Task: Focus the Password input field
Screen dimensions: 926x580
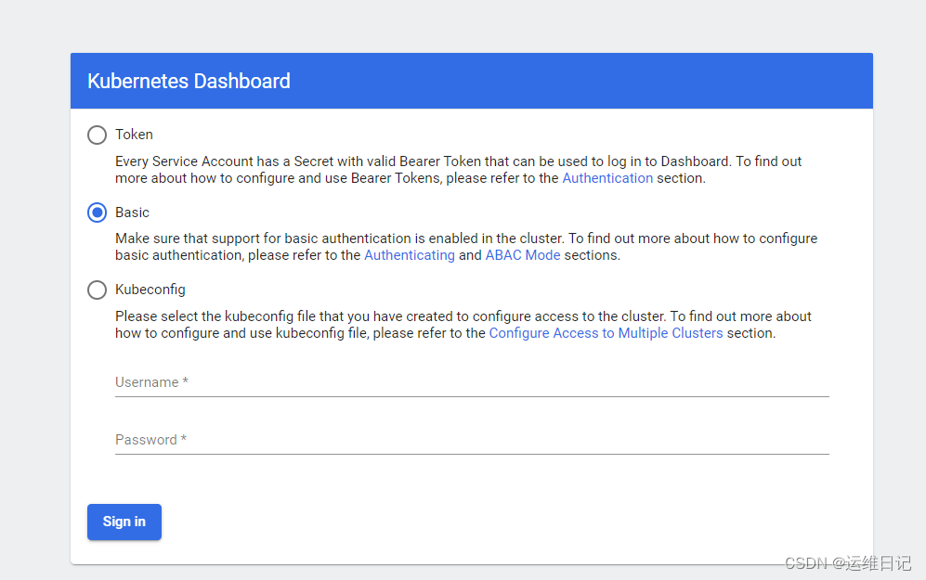Action: (x=472, y=440)
